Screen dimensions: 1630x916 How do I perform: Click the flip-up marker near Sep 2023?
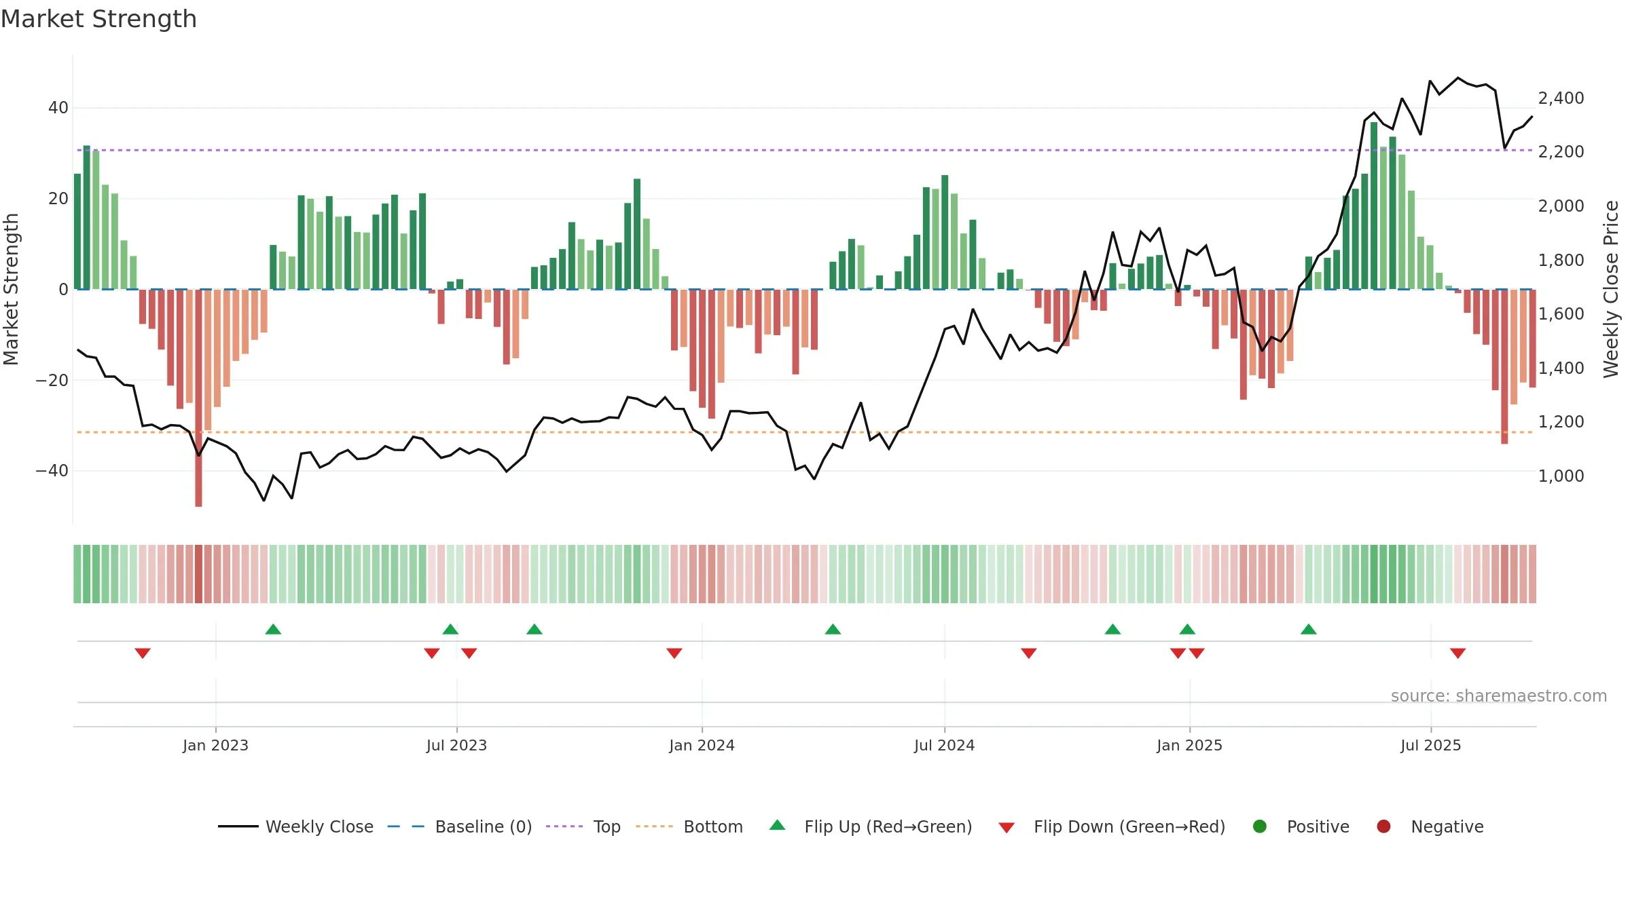535,629
